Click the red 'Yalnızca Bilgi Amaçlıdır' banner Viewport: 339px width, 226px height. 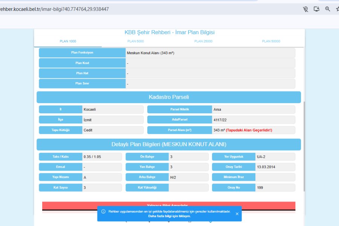point(169,205)
